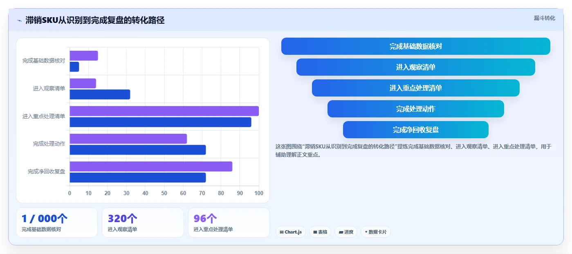The height and width of the screenshot is (254, 572).
Task: Click the blue bar for 完成处理动作
Action: click(x=138, y=150)
